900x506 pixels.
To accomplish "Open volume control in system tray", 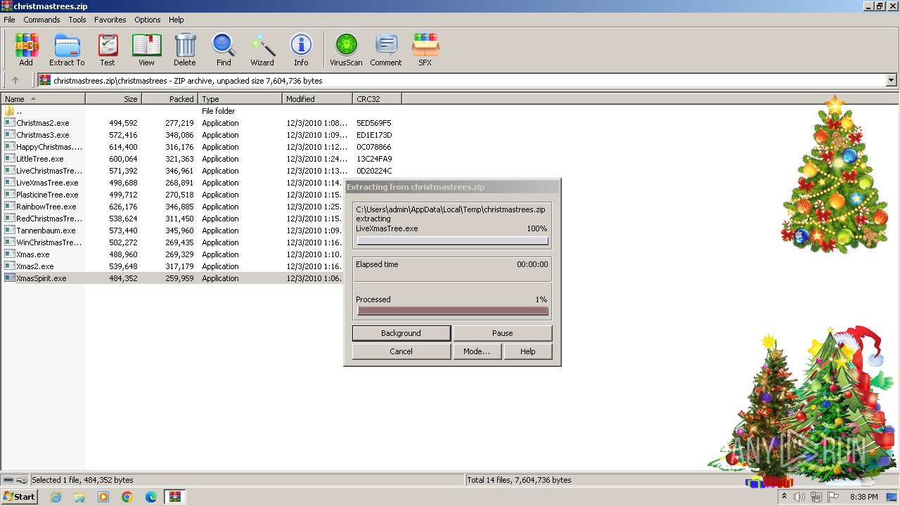I will [799, 497].
